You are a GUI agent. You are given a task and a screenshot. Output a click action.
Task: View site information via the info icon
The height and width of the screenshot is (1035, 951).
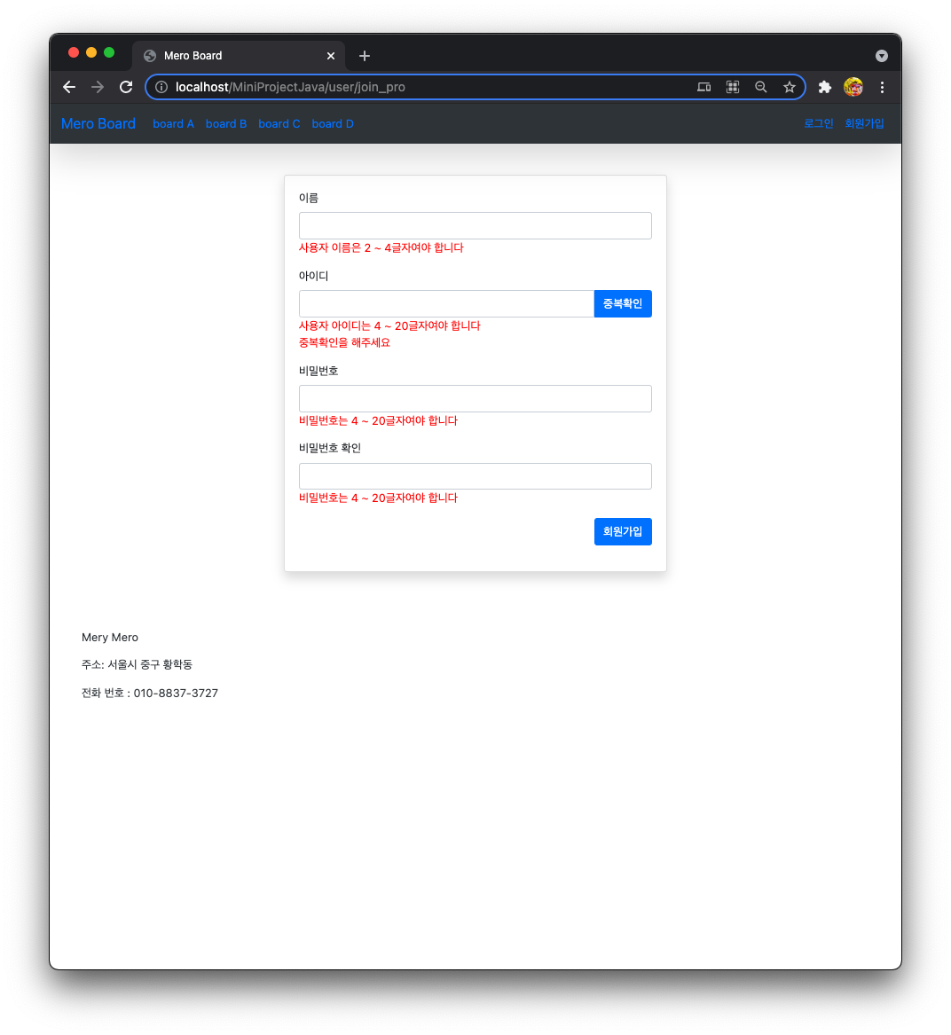pyautogui.click(x=161, y=87)
